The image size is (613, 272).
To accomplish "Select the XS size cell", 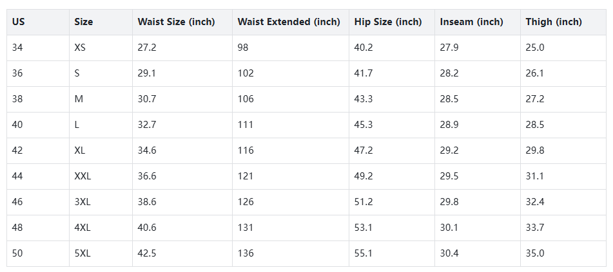I will point(81,48).
